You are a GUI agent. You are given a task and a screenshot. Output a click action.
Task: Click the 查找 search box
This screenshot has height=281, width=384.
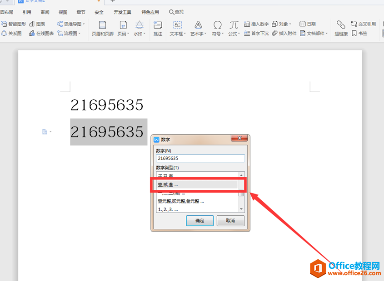click(x=176, y=12)
